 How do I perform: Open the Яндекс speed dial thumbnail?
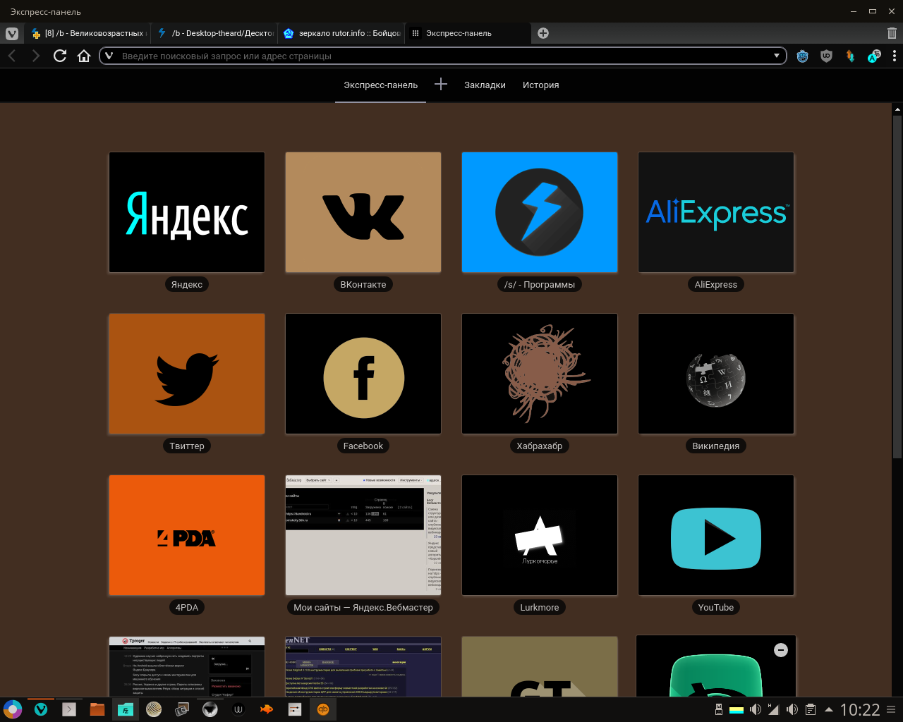tap(187, 212)
